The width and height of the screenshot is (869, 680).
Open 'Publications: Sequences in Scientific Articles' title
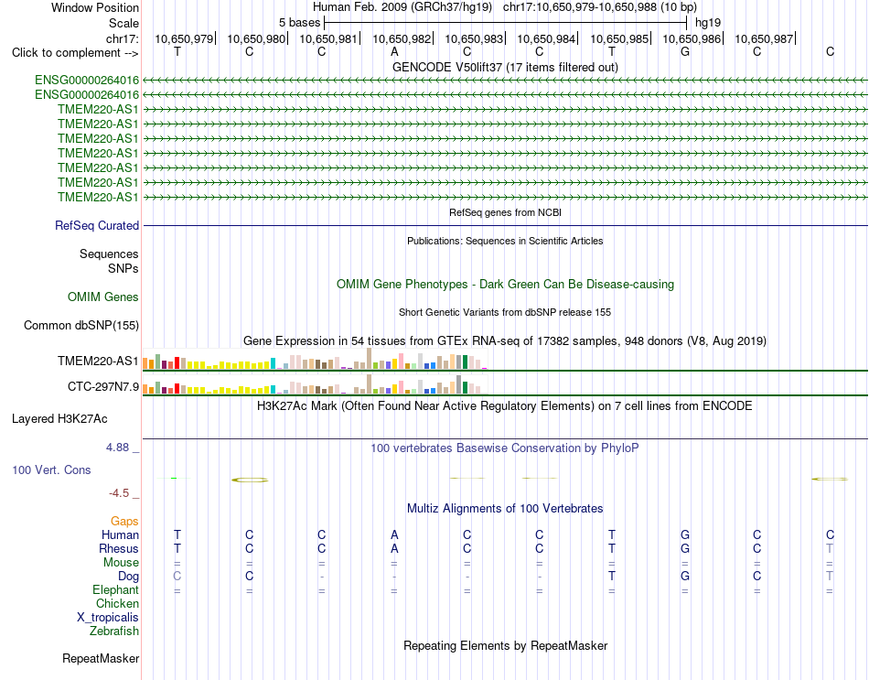pyautogui.click(x=505, y=241)
